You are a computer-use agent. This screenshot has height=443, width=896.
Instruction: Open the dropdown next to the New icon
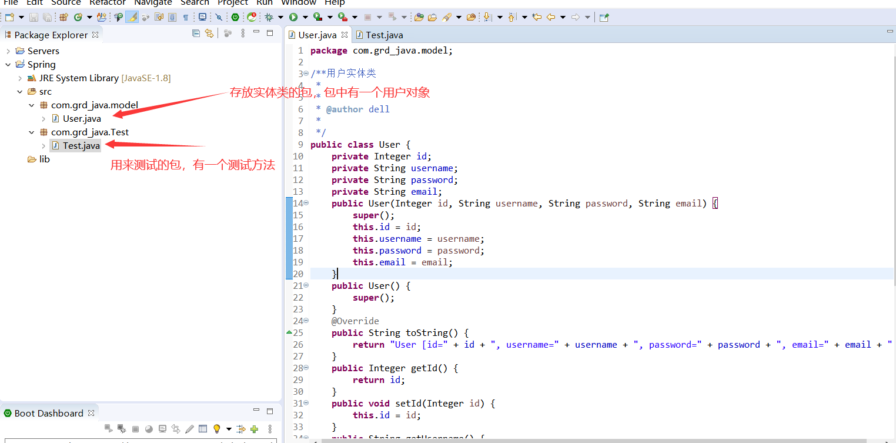[21, 17]
